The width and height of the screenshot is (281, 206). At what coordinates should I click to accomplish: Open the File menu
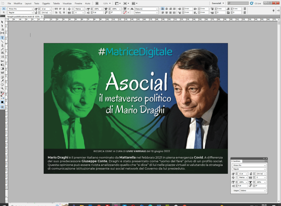[x=9, y=3]
